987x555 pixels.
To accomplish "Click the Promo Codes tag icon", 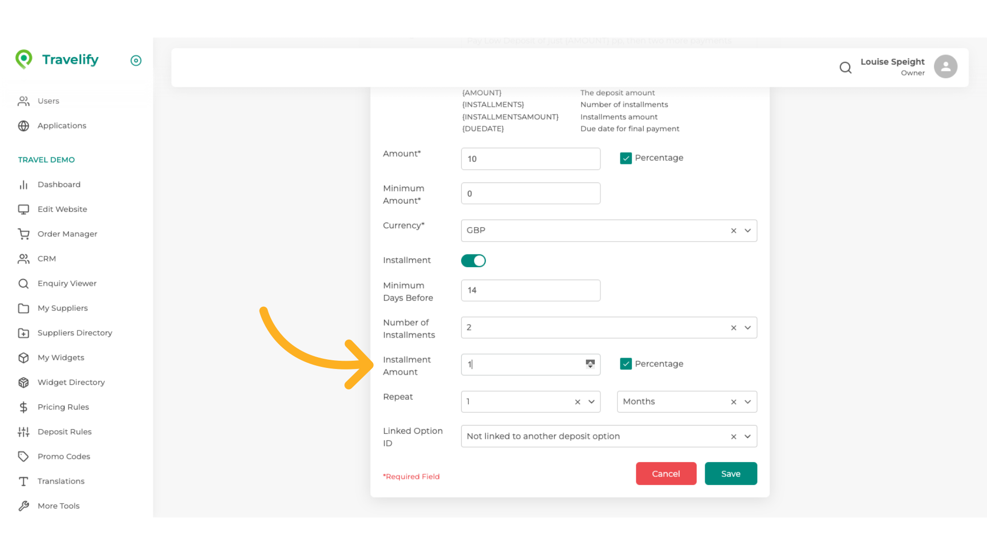I will 24,456.
